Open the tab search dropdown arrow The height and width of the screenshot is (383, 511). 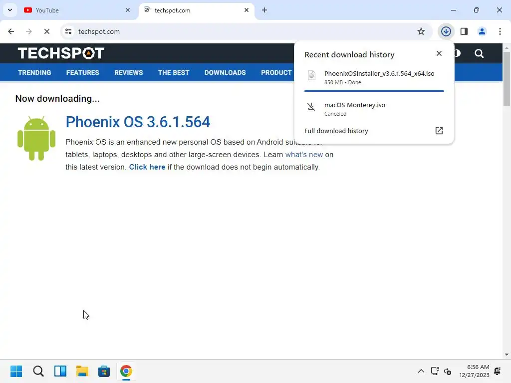(x=10, y=10)
